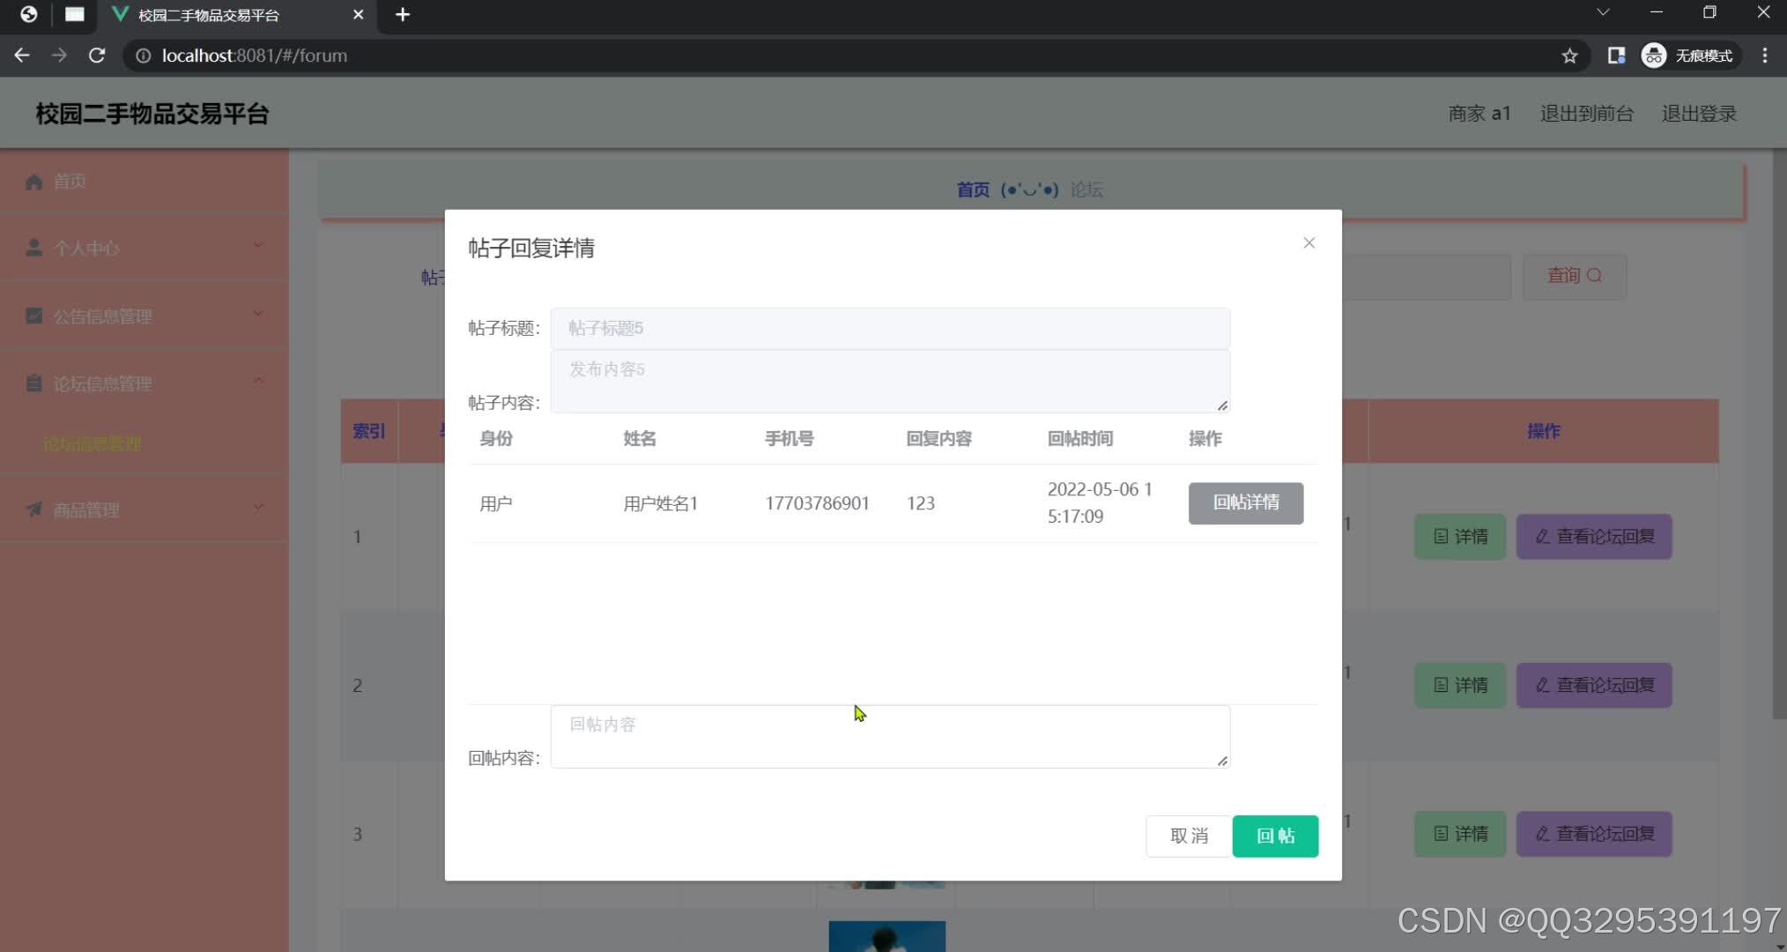Click the 取消 button
The image size is (1787, 952).
[x=1189, y=836]
